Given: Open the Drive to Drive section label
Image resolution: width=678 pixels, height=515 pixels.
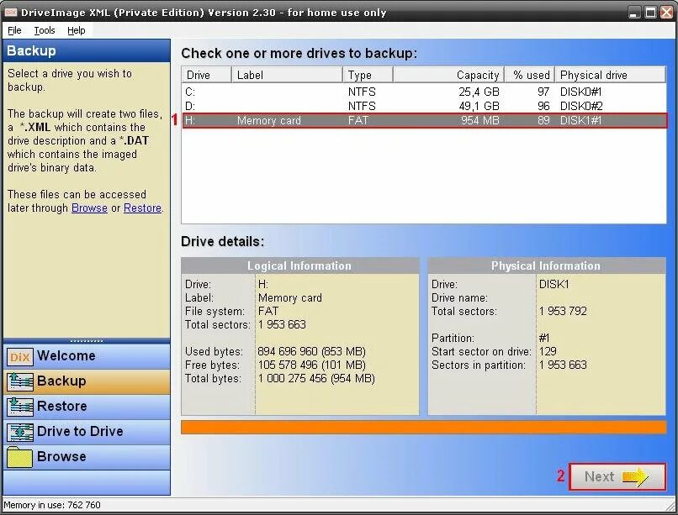Looking at the screenshot, I should (x=80, y=431).
